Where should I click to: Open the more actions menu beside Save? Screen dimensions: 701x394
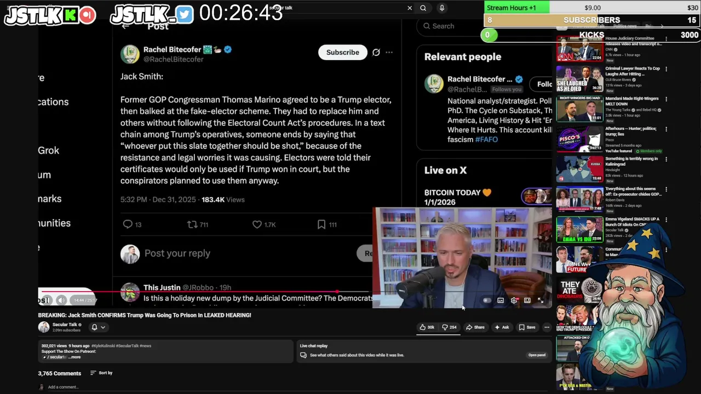547,327
